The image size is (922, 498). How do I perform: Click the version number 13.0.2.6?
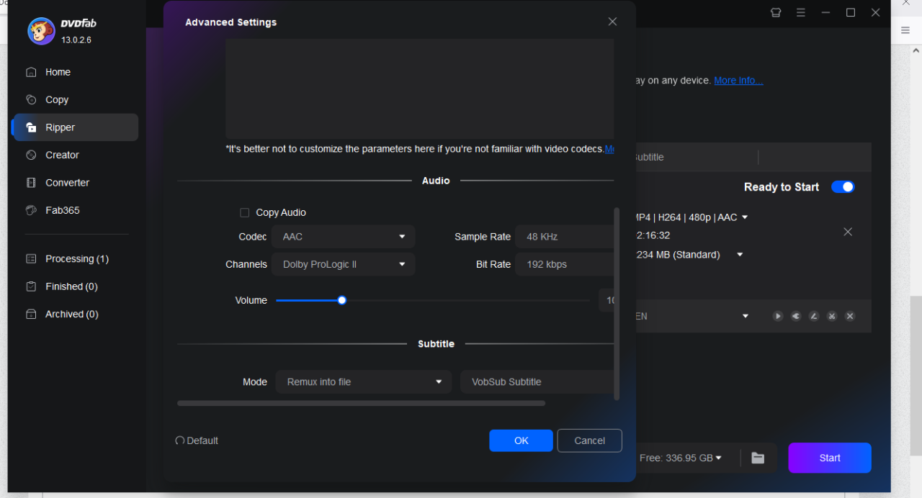click(76, 40)
